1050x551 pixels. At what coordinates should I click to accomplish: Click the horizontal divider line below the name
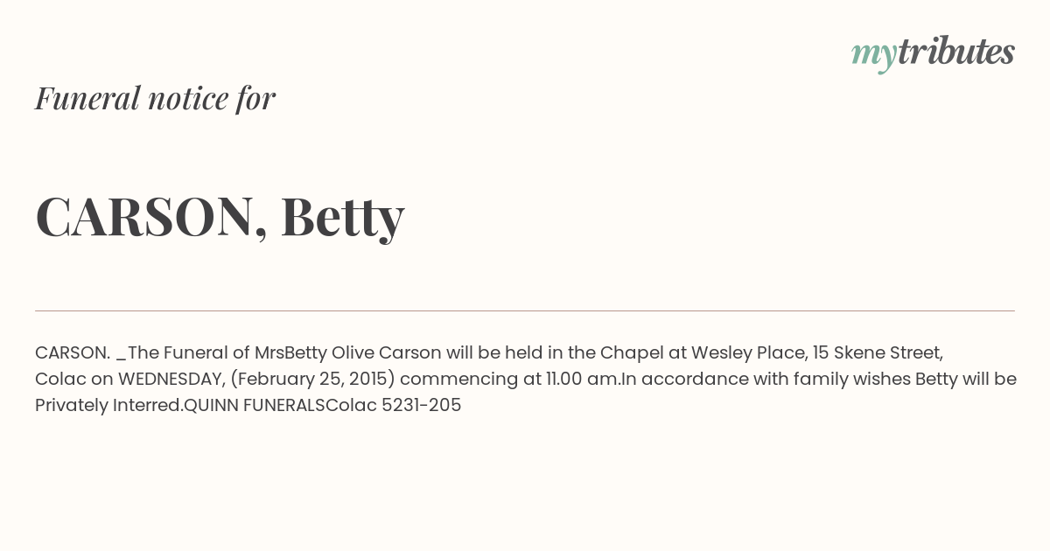525,310
